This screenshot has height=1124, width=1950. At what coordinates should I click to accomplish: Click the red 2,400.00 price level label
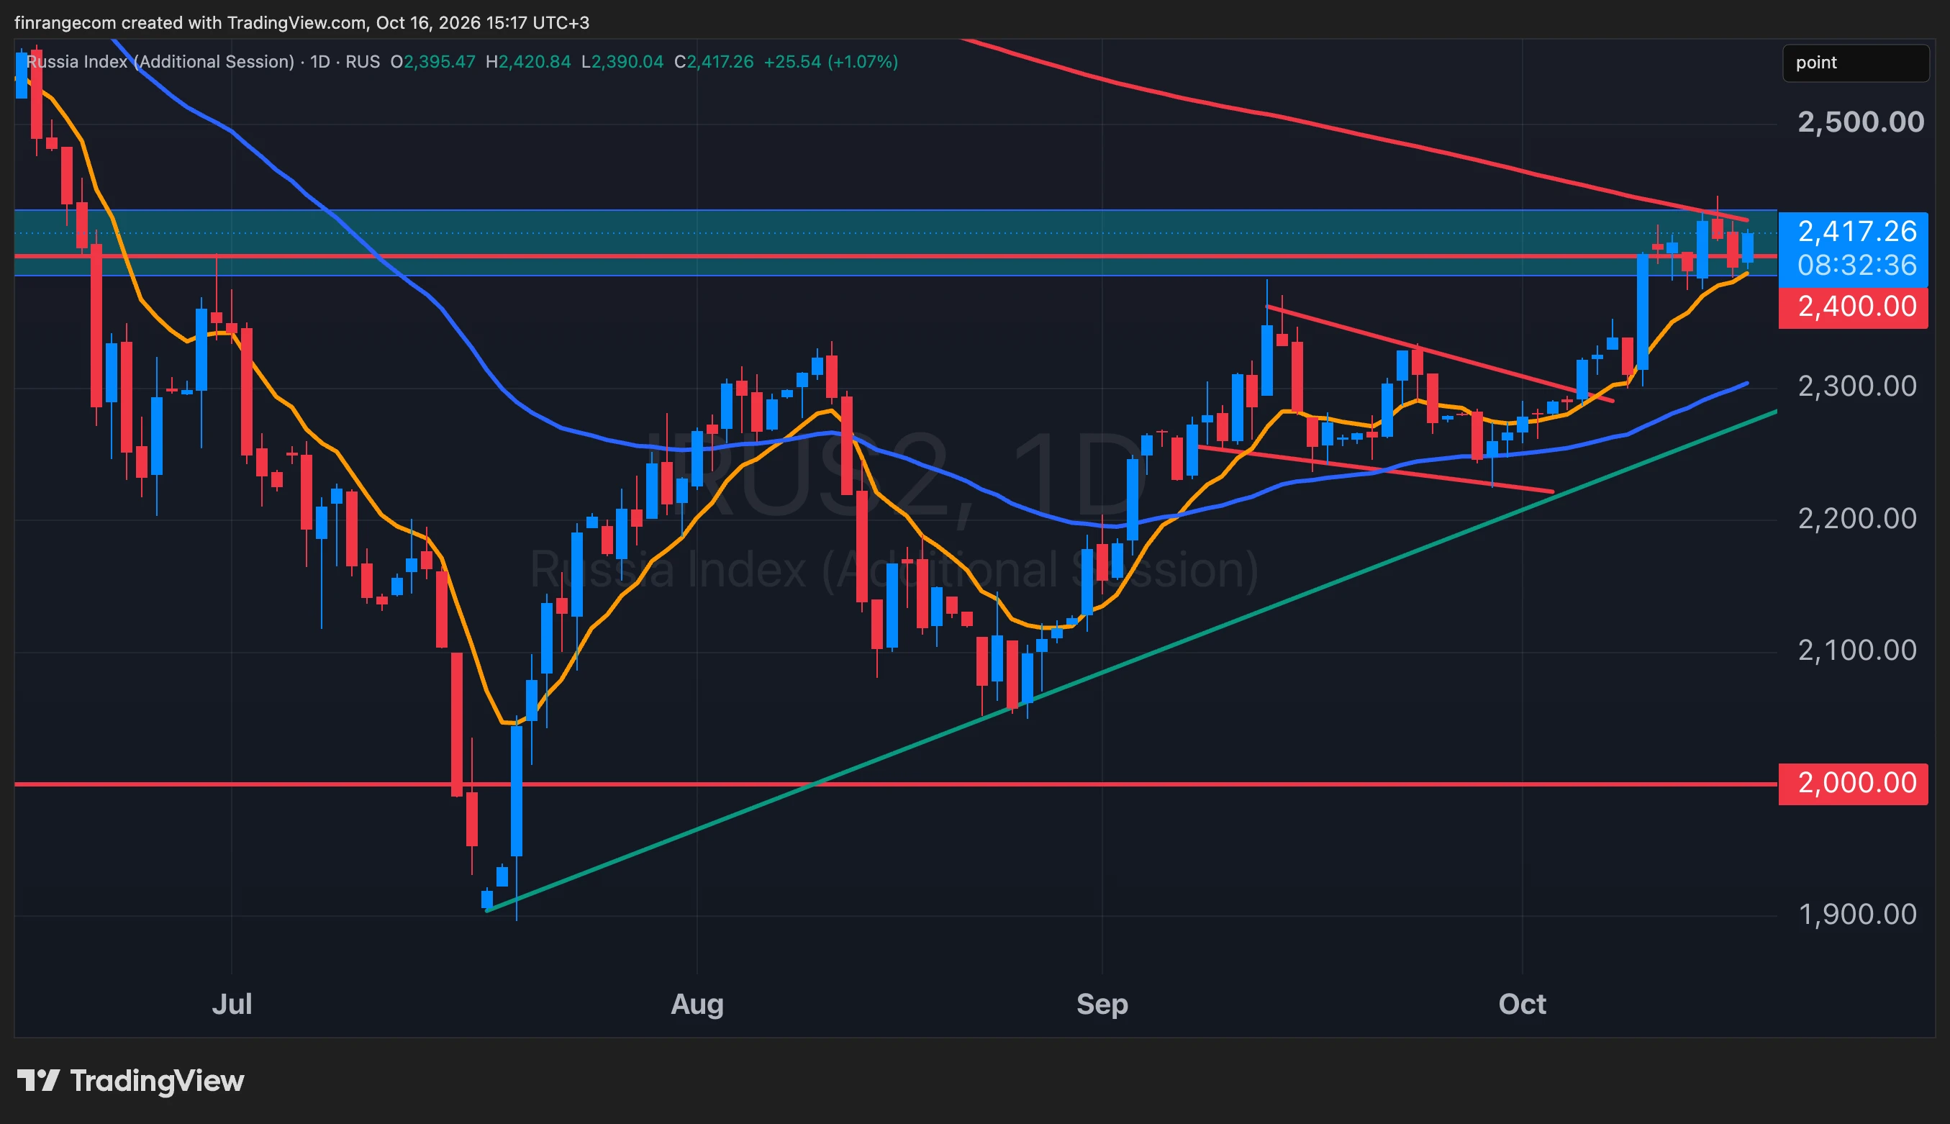[x=1853, y=307]
